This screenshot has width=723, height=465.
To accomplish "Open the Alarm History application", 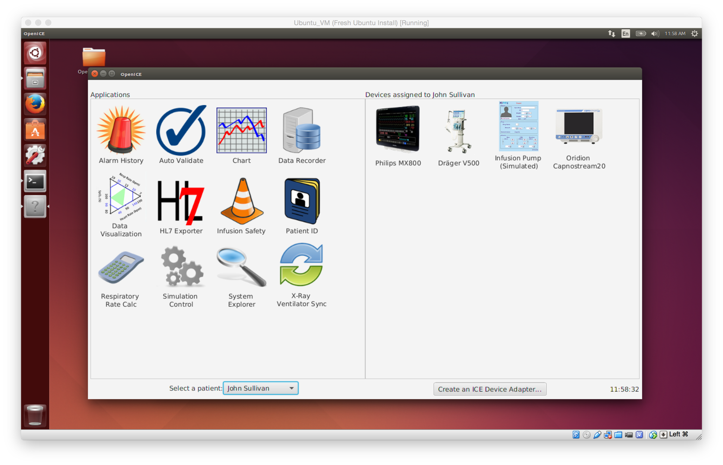I will 121,135.
